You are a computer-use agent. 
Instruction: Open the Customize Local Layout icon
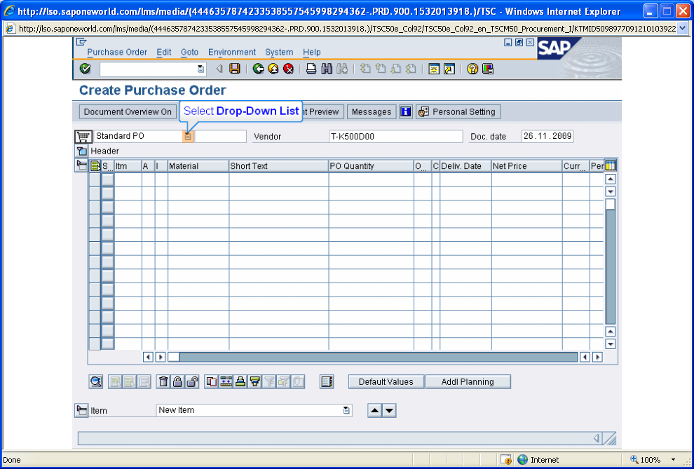[x=488, y=69]
